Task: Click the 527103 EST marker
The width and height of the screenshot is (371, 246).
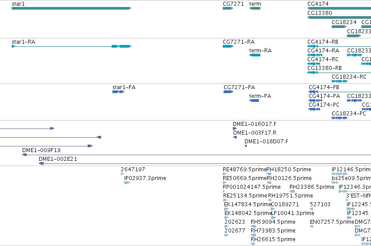Action: [312, 209]
